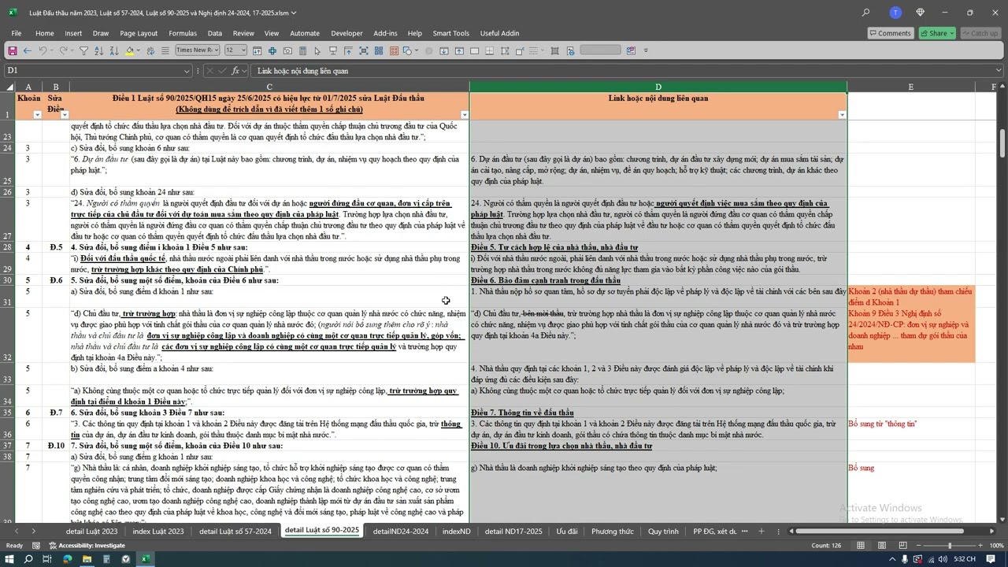Open the Shapes dropdown arrow
The width and height of the screenshot is (1008, 567).
[x=416, y=50]
